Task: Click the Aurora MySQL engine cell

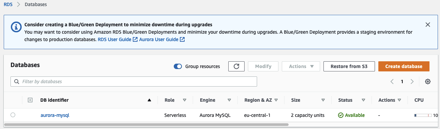Action: (215, 115)
